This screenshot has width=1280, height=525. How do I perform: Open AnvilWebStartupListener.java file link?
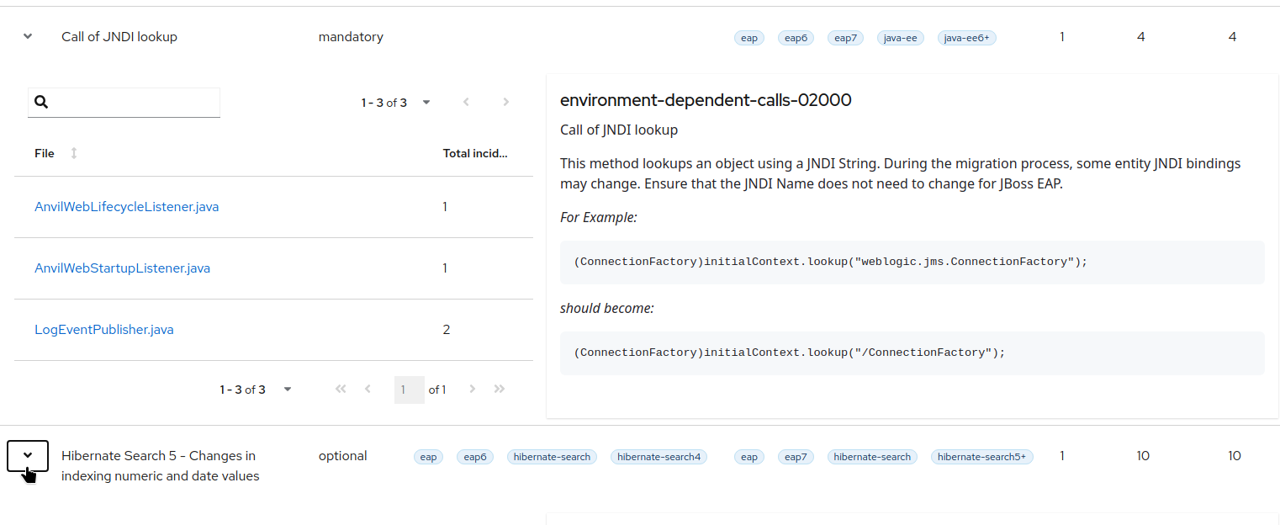click(122, 268)
